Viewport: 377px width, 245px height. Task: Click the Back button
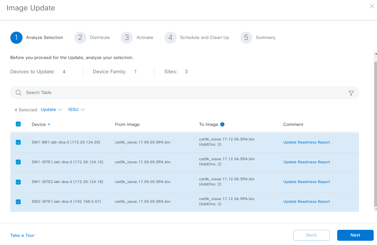pos(312,235)
